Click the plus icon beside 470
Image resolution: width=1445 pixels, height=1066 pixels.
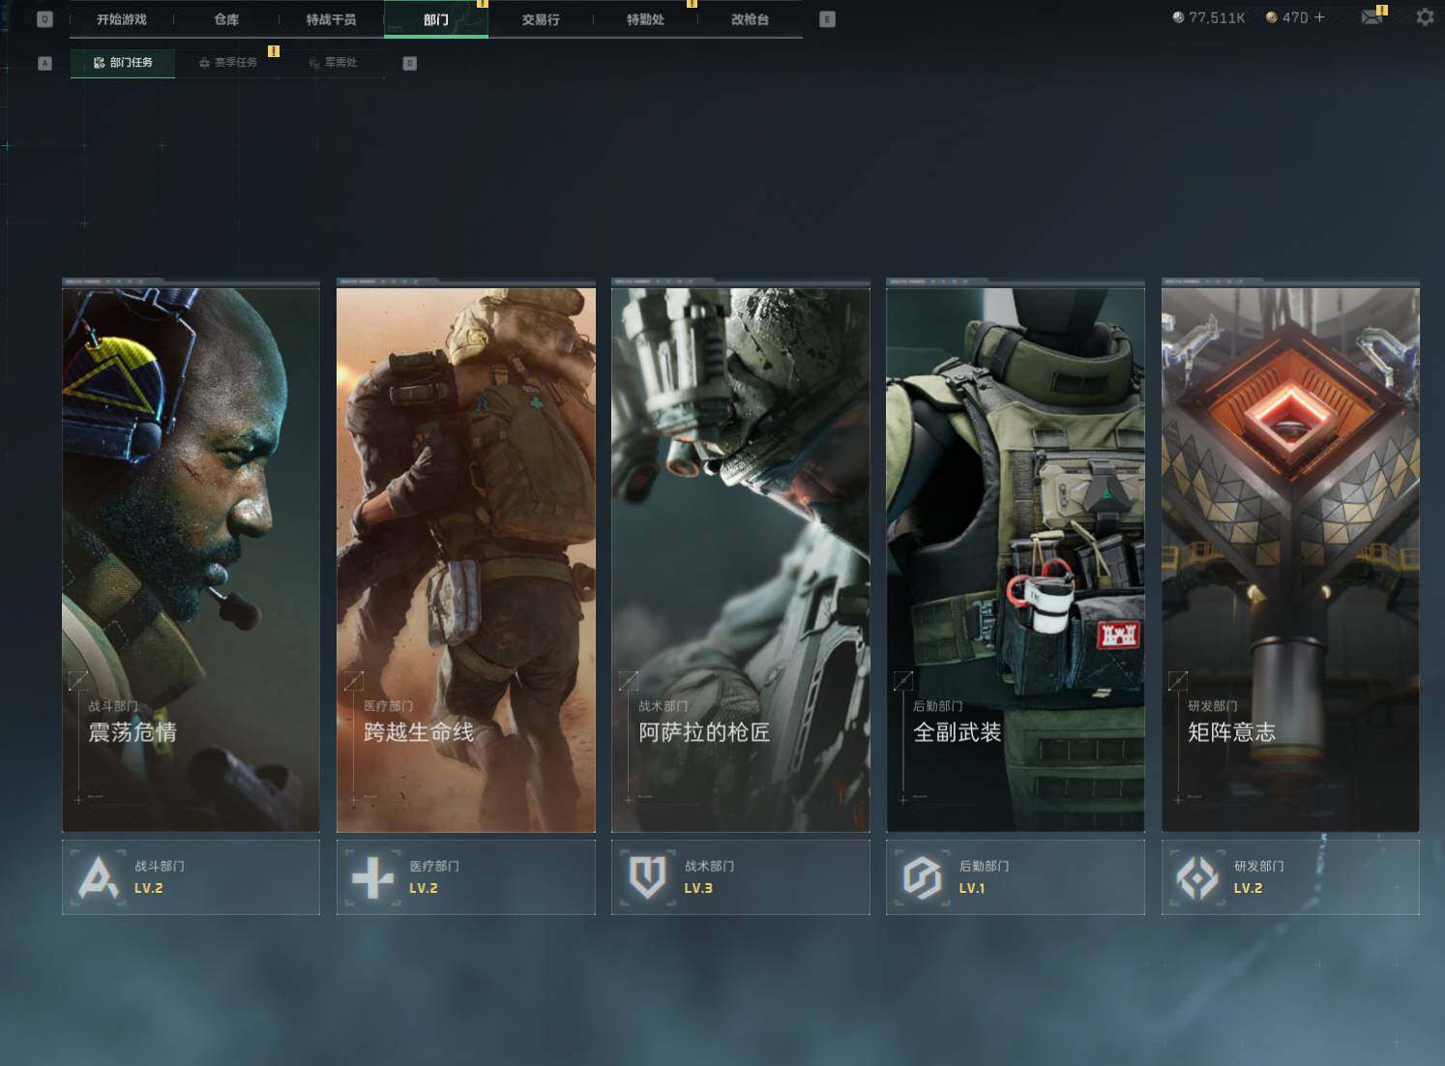pos(1319,17)
